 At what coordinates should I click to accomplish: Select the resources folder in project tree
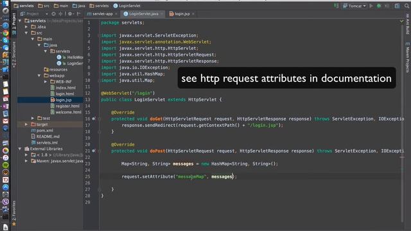[x=56, y=69]
